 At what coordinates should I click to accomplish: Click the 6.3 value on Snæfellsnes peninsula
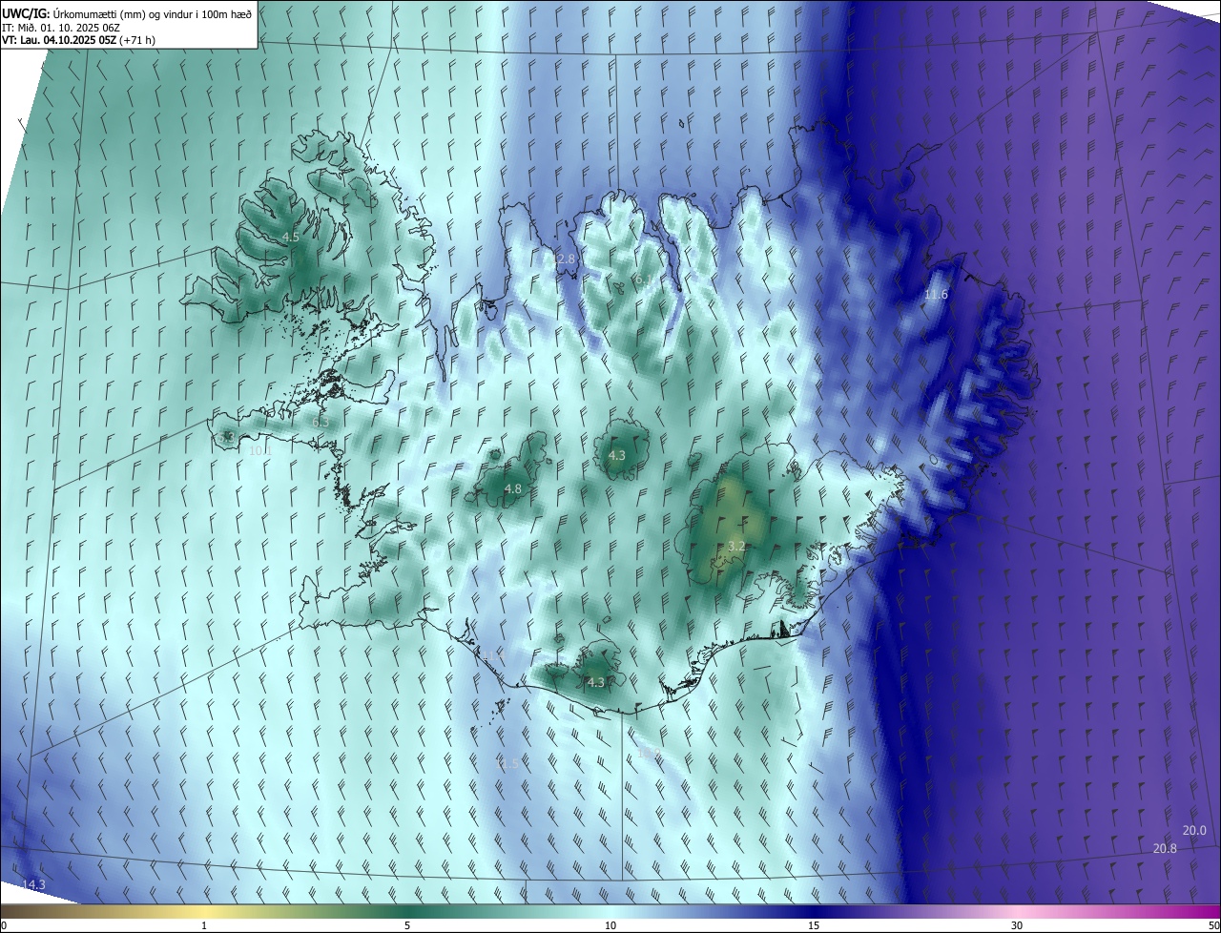(321, 422)
